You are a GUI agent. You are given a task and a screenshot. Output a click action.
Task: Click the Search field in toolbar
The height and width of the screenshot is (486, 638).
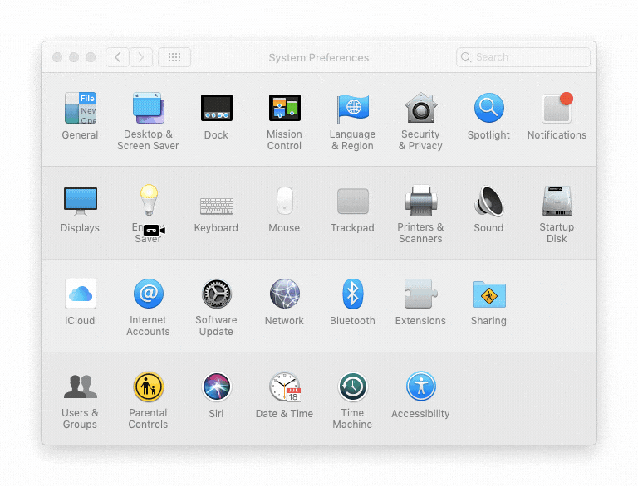(x=523, y=57)
